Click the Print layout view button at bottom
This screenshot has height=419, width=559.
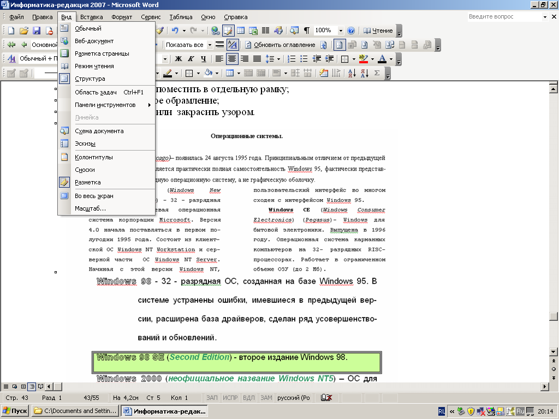click(23, 386)
